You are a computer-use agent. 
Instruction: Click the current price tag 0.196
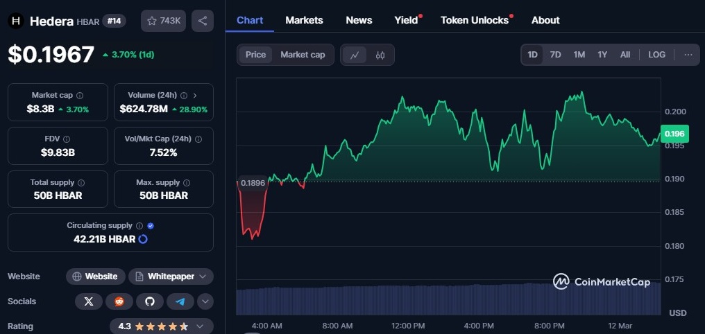[x=674, y=134]
